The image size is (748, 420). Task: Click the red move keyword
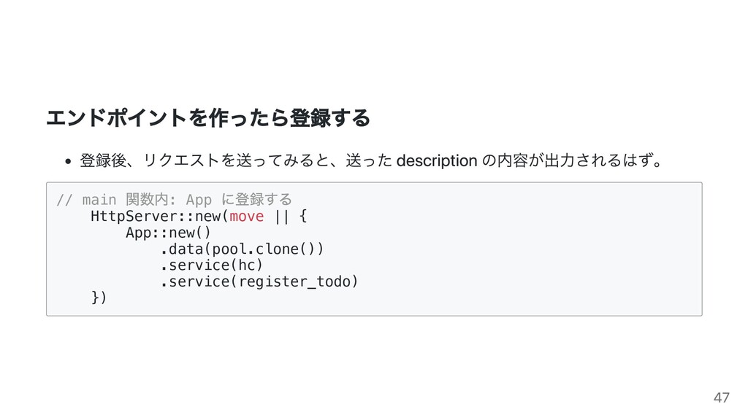pyautogui.click(x=247, y=216)
